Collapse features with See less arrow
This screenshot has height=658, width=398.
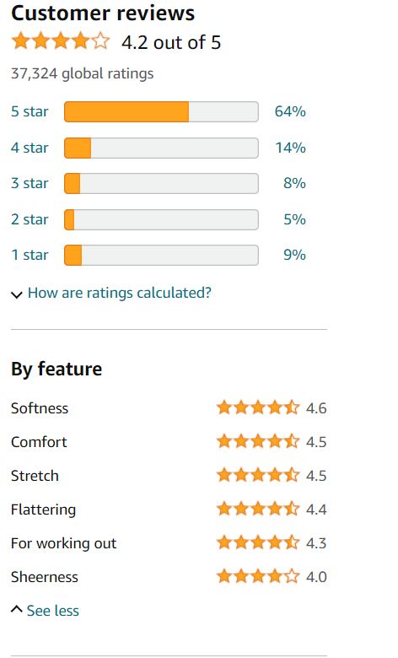(x=16, y=609)
